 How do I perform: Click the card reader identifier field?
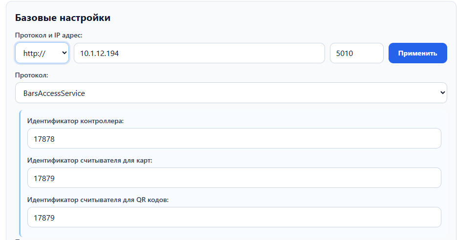click(234, 178)
